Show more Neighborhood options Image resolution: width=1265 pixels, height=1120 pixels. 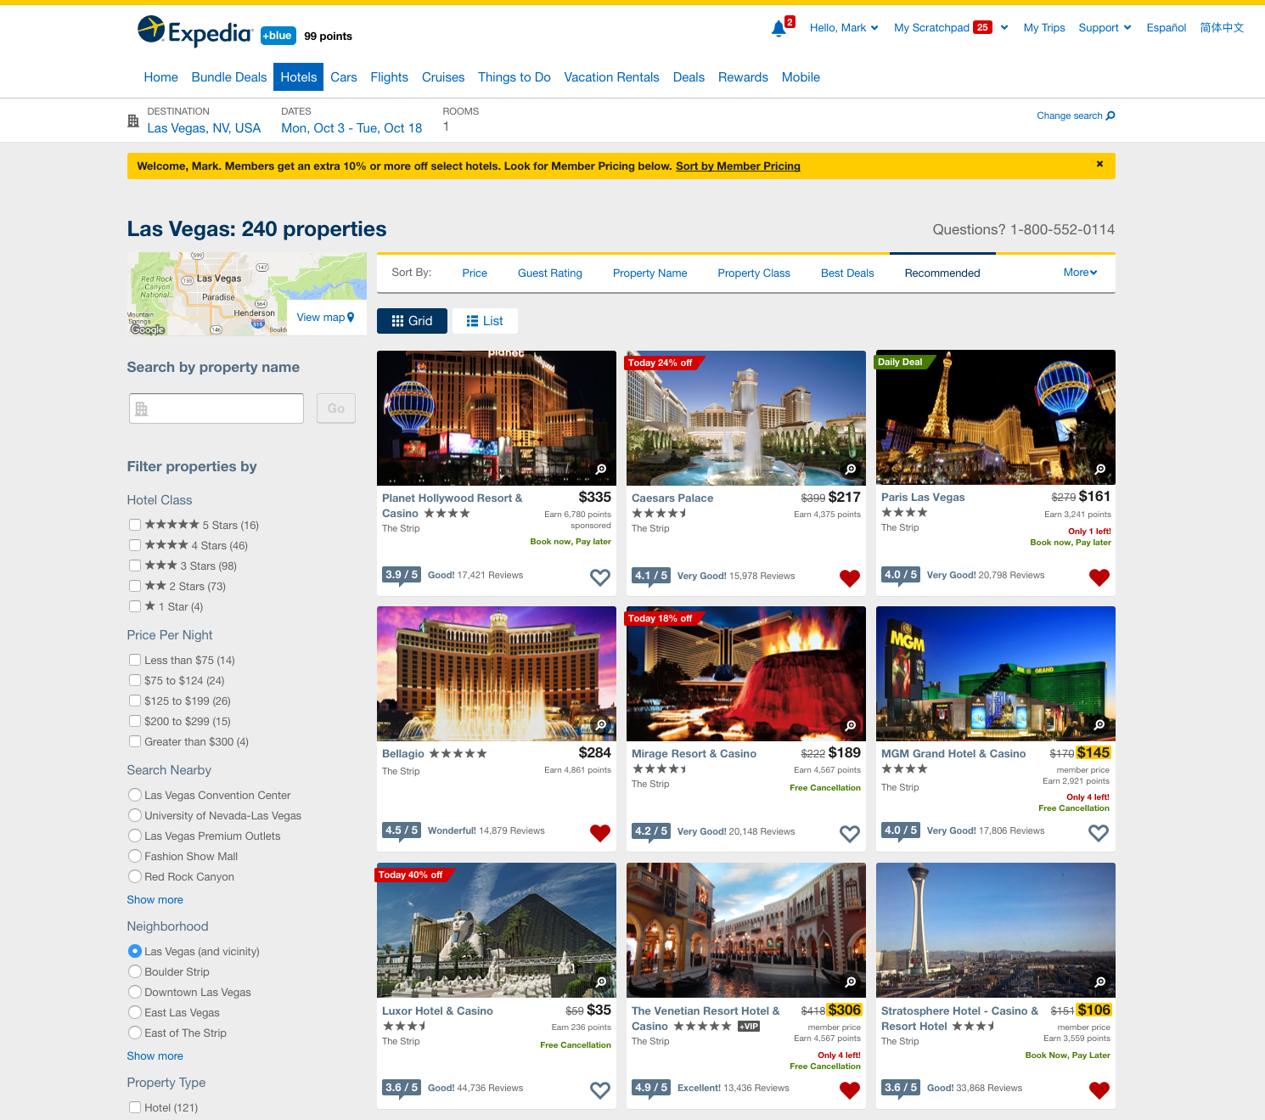click(x=155, y=1056)
